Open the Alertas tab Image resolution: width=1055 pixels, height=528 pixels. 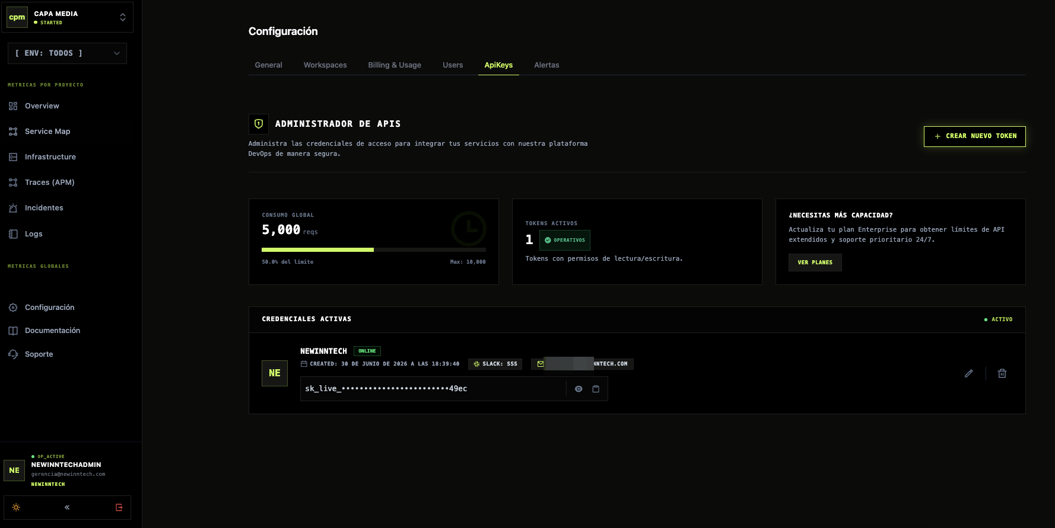(546, 65)
